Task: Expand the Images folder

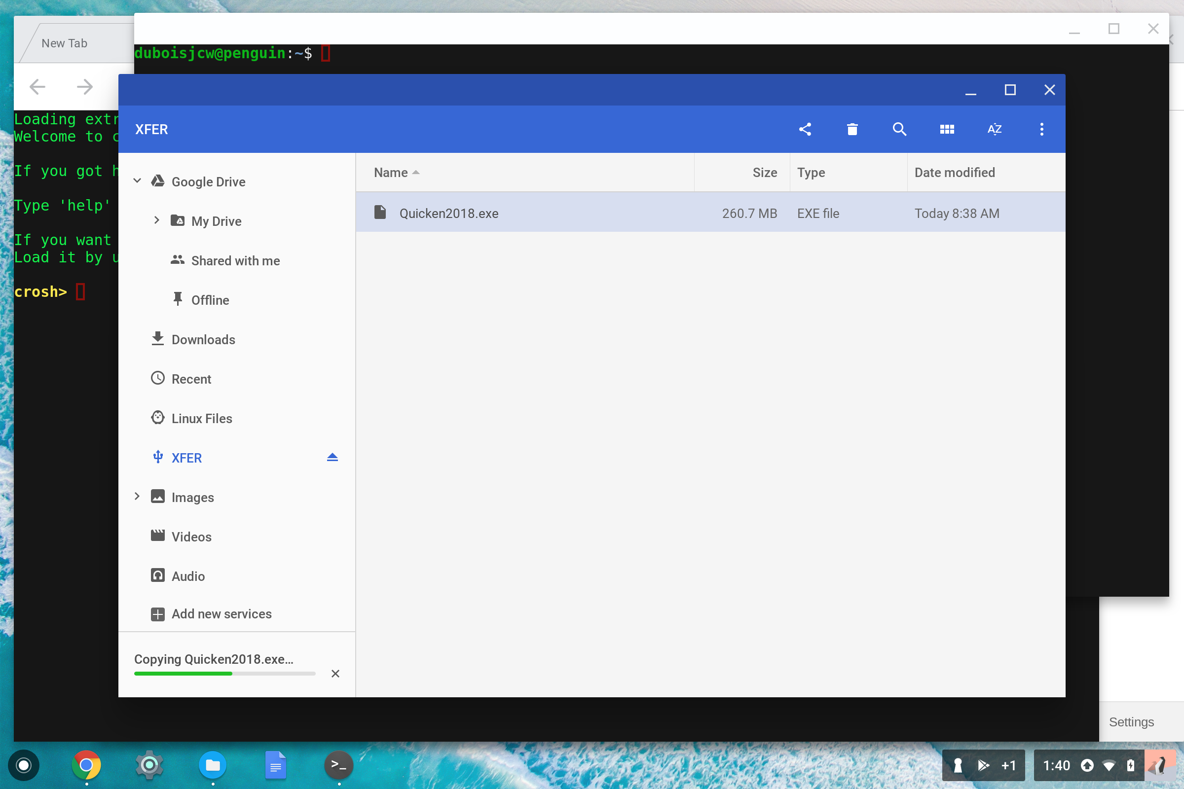Action: 137,496
